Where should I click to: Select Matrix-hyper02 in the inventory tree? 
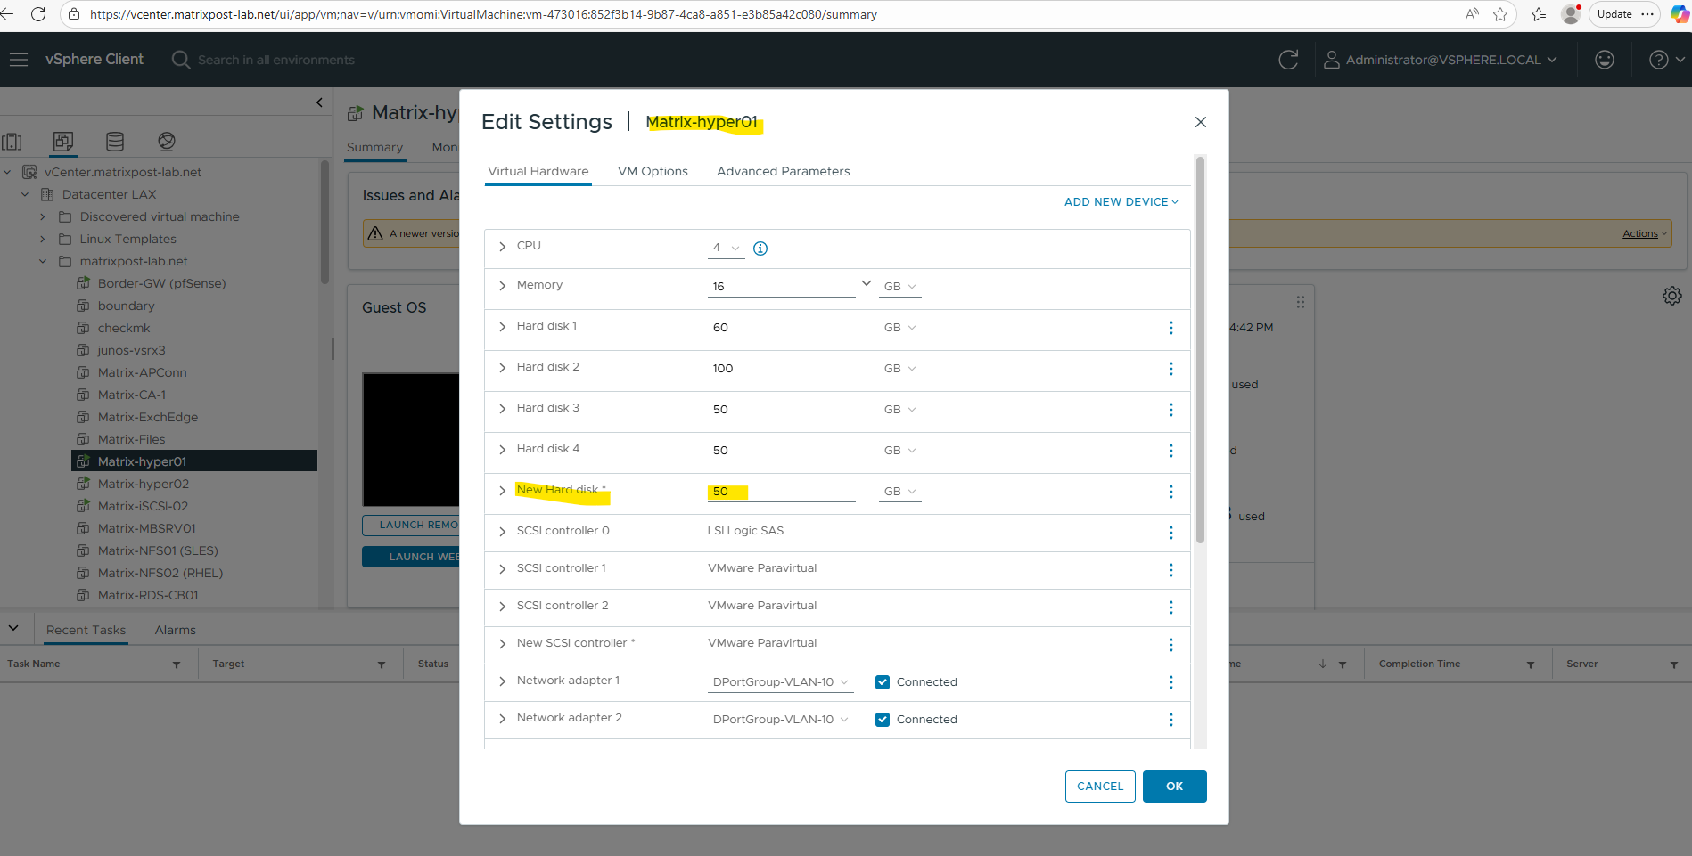(x=144, y=484)
